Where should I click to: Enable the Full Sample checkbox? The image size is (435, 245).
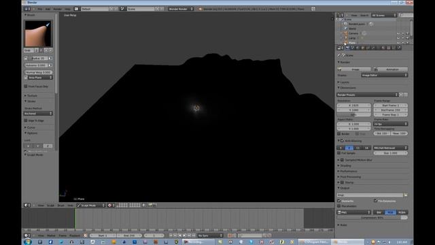[338, 153]
